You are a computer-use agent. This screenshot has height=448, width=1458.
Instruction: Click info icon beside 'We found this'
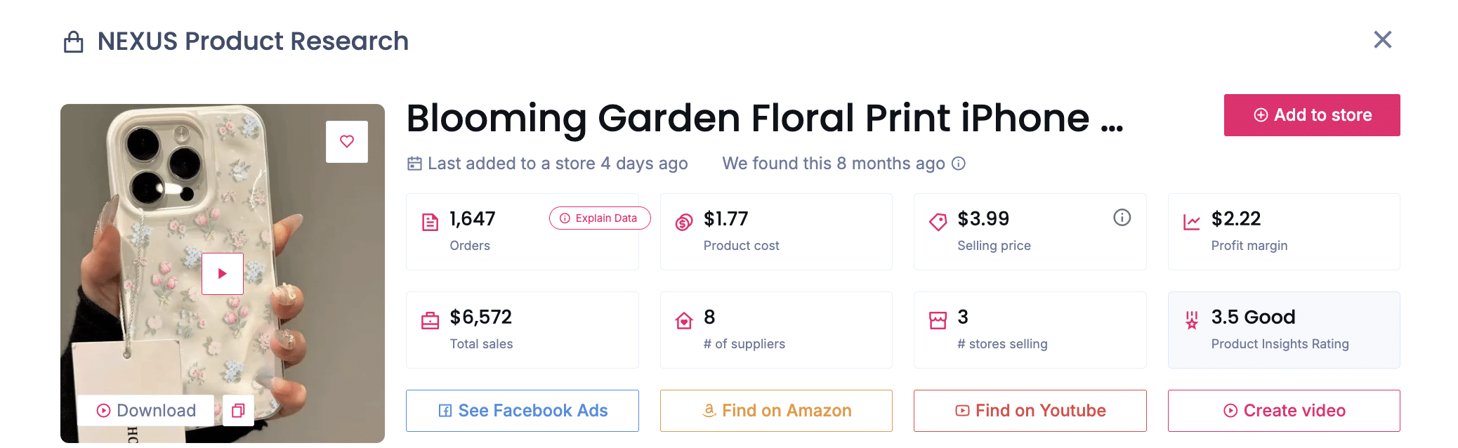(959, 164)
